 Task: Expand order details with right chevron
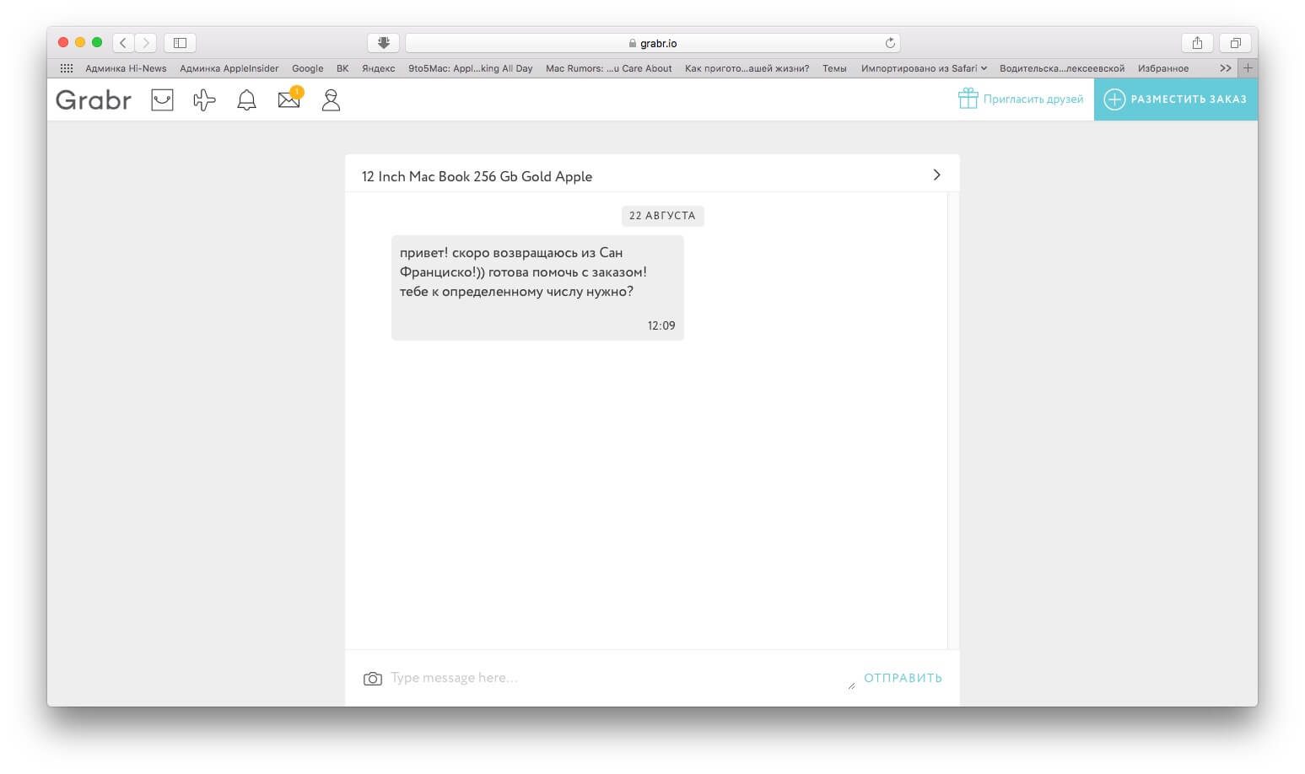pyautogui.click(x=936, y=175)
